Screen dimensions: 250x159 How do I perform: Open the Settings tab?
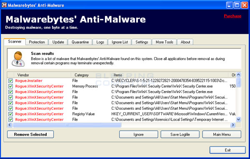pos(142,42)
